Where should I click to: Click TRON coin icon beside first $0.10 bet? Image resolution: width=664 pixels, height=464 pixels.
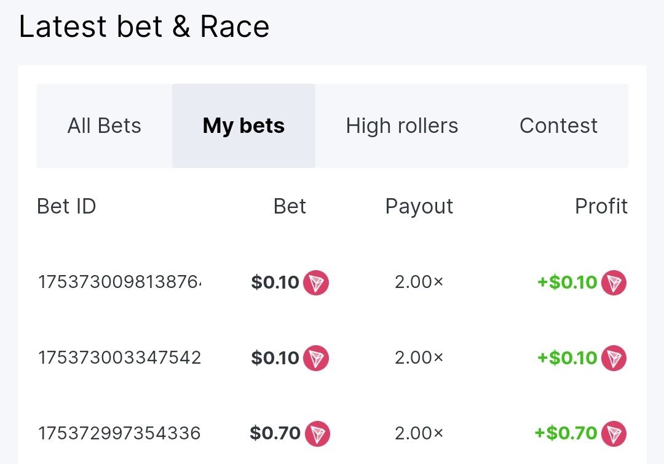pos(316,283)
